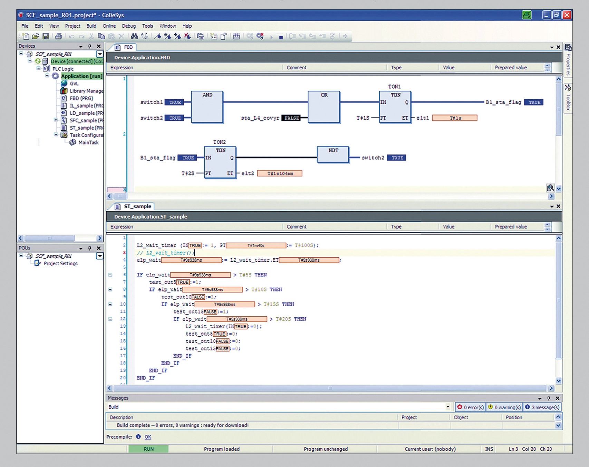589x467 pixels.
Task: Click the binoculars Find icon
Action: [x=134, y=36]
